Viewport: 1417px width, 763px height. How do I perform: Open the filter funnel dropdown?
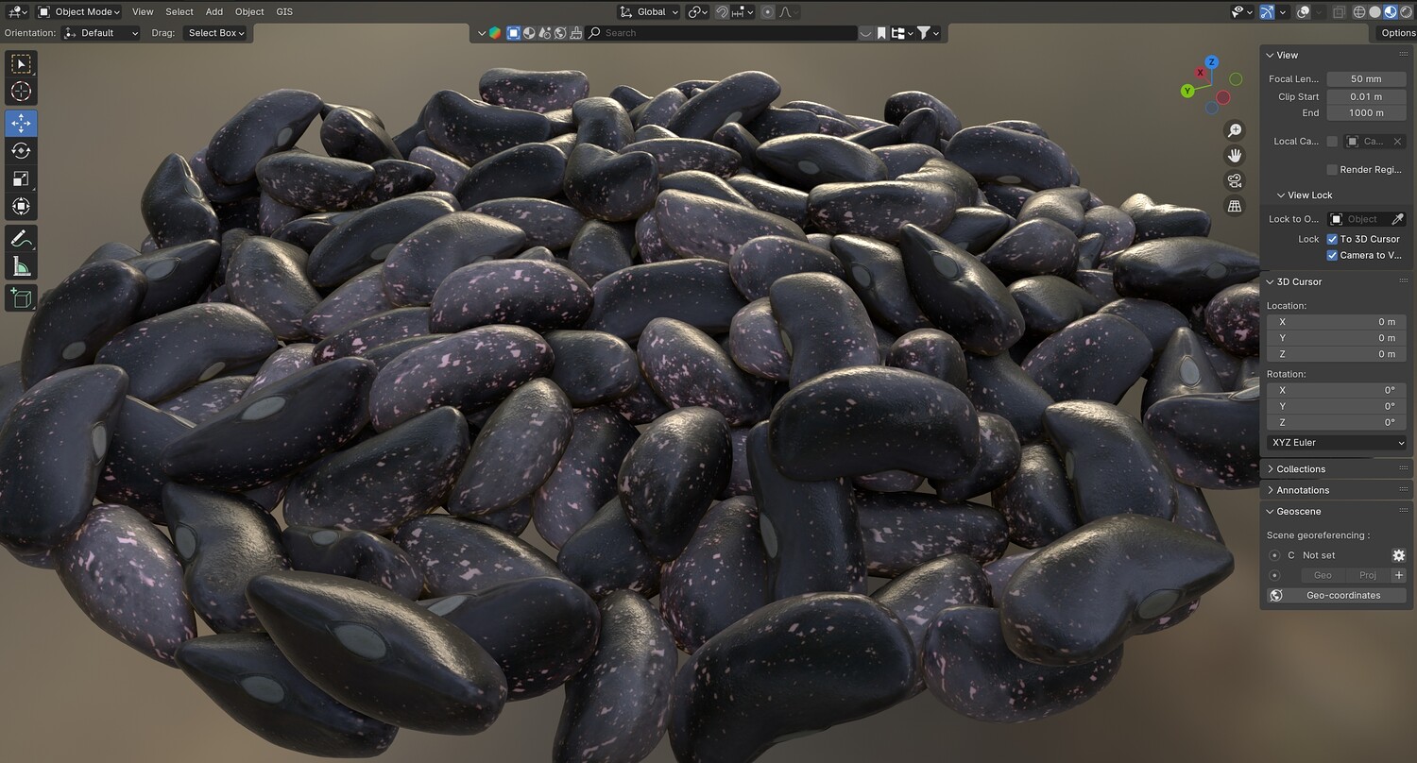point(929,33)
